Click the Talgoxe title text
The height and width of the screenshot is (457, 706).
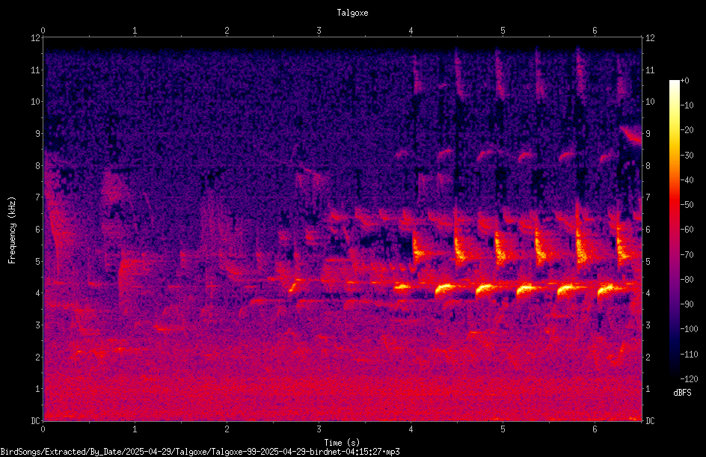click(352, 13)
